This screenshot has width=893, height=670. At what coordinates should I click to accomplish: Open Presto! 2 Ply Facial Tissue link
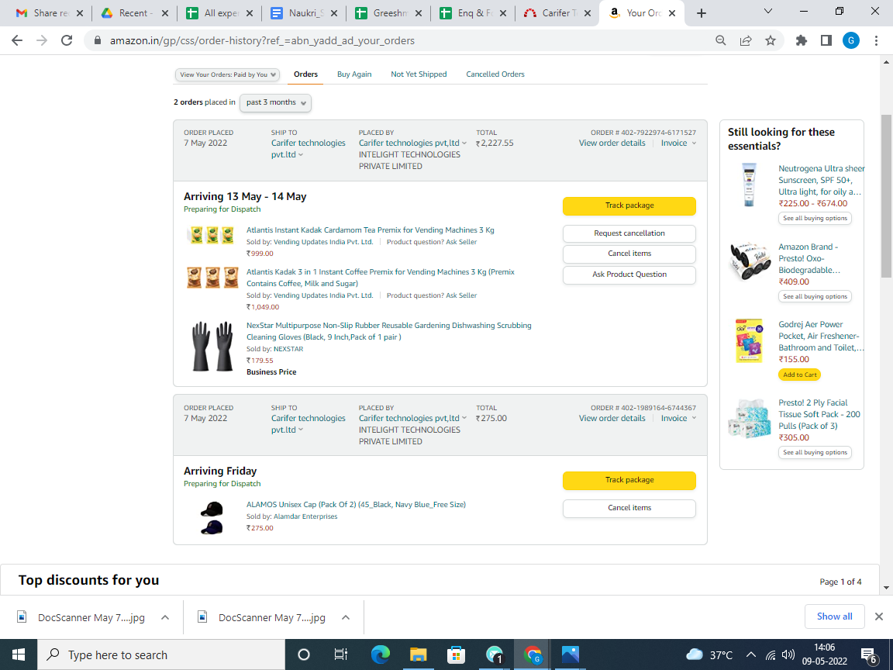point(819,414)
